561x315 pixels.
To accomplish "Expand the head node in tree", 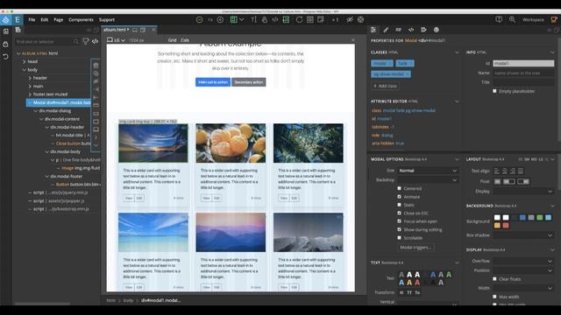I will coord(25,61).
